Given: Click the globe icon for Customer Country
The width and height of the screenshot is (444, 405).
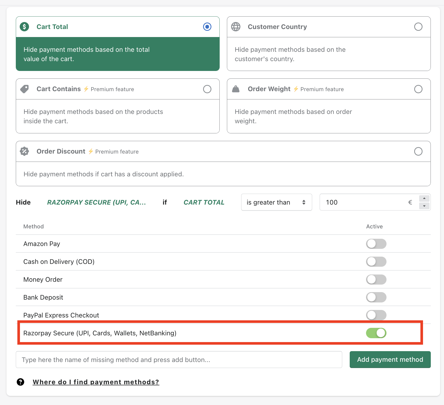Looking at the screenshot, I should coord(236,27).
